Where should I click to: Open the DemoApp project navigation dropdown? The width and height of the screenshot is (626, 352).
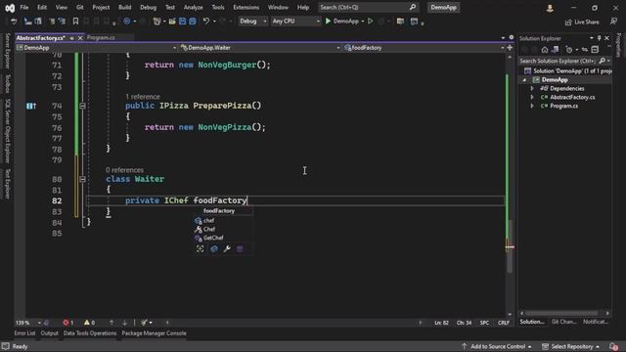point(96,48)
